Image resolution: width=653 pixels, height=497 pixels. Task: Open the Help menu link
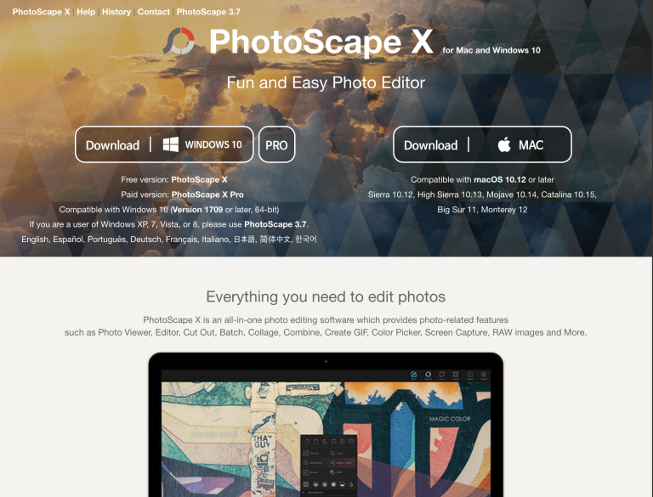[86, 12]
